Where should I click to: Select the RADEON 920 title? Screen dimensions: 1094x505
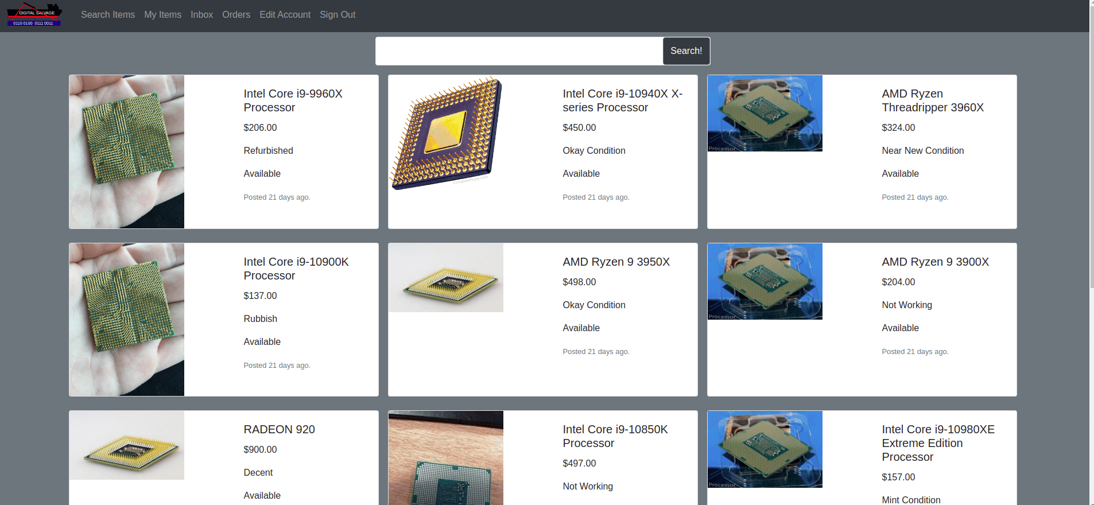[280, 429]
